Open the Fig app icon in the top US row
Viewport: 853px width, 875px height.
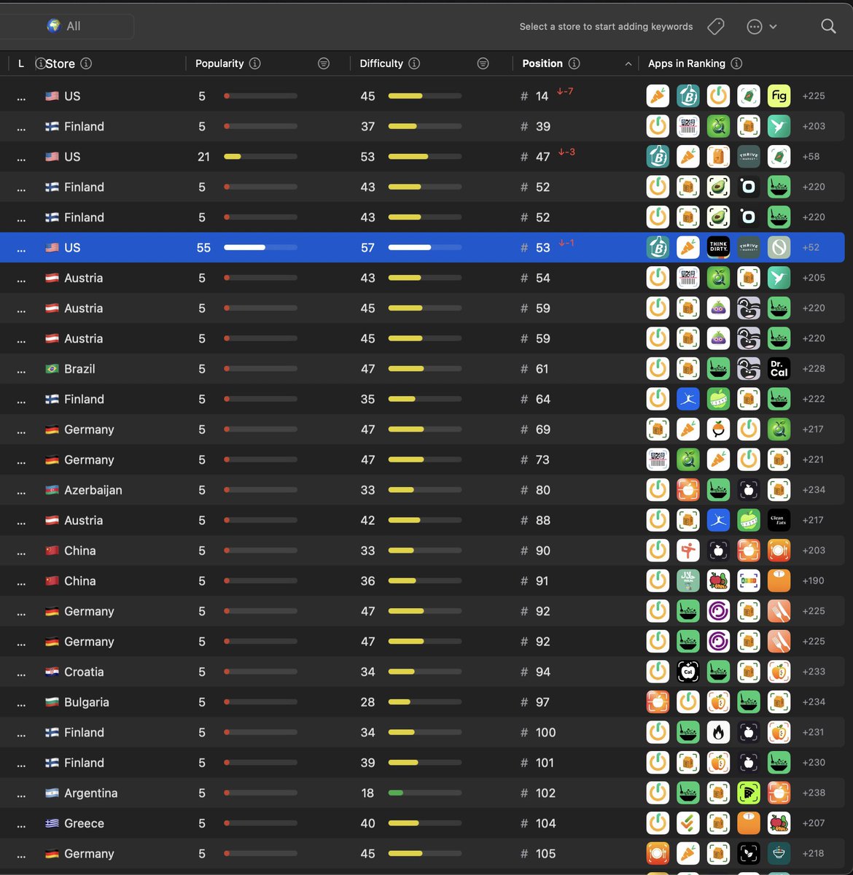point(779,96)
